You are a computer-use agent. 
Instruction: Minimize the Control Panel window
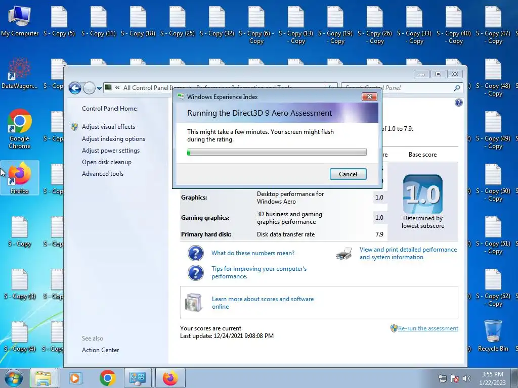(421, 74)
